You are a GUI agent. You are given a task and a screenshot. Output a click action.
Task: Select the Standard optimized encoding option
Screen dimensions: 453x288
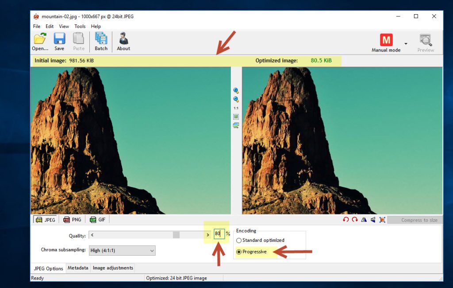[x=239, y=240]
